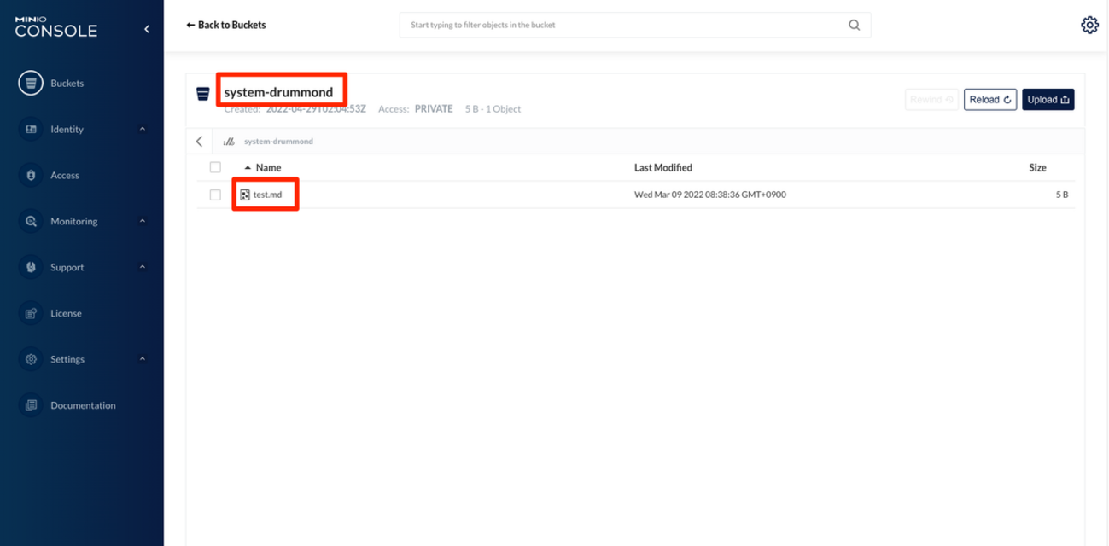Click the Monitoring magnifier icon

pos(31,222)
